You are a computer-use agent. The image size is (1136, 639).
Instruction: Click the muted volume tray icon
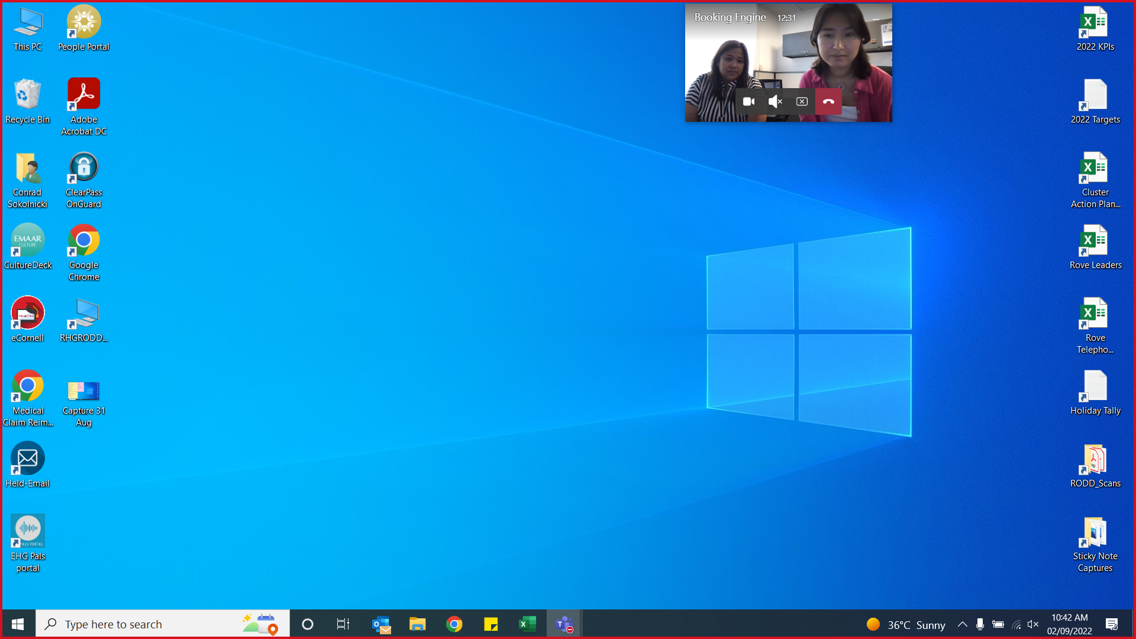(x=1033, y=624)
